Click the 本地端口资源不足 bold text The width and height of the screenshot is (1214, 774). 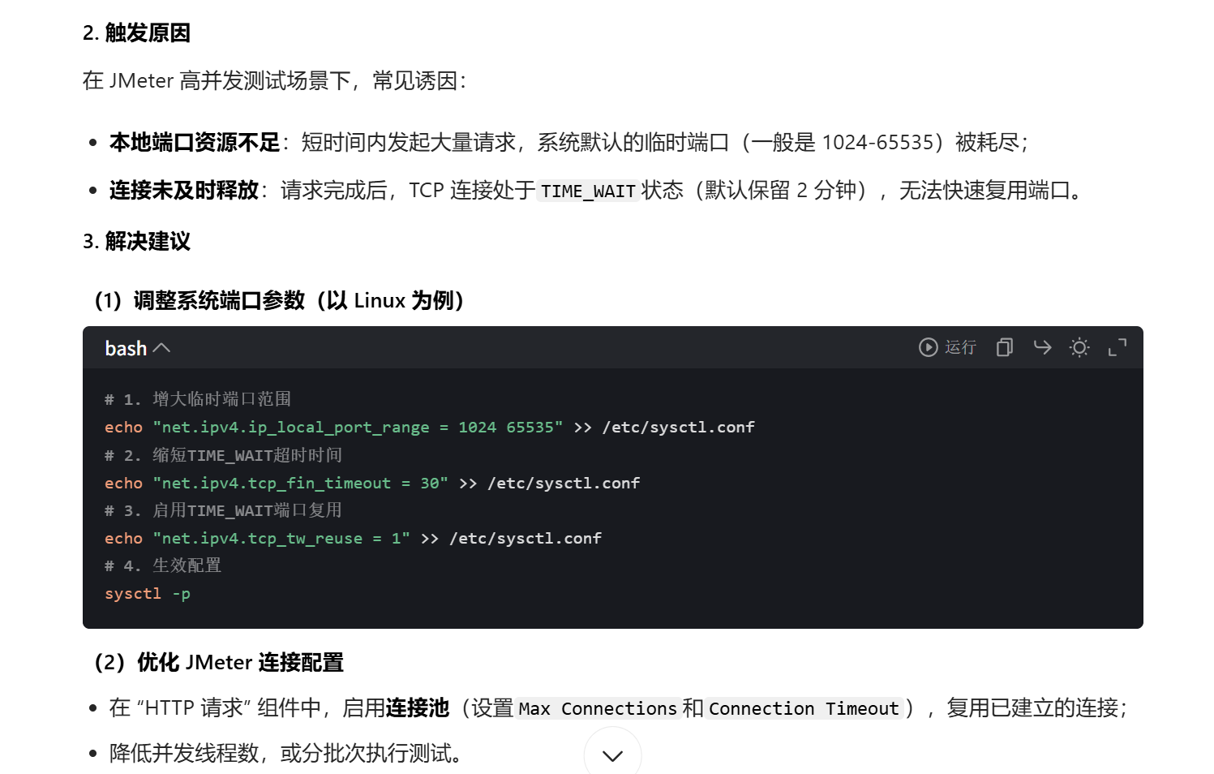pos(195,143)
